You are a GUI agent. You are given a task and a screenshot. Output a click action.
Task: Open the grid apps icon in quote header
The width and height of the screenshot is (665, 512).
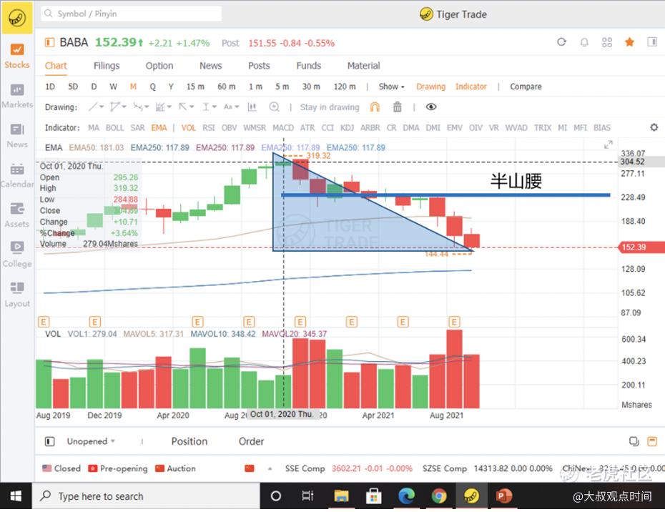click(x=607, y=42)
